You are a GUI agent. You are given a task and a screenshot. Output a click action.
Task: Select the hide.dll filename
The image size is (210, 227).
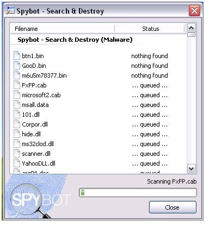pos(31,134)
